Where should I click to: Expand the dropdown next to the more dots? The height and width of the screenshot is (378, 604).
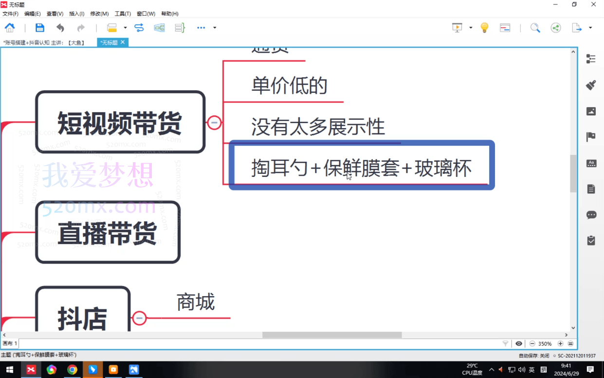click(x=215, y=28)
